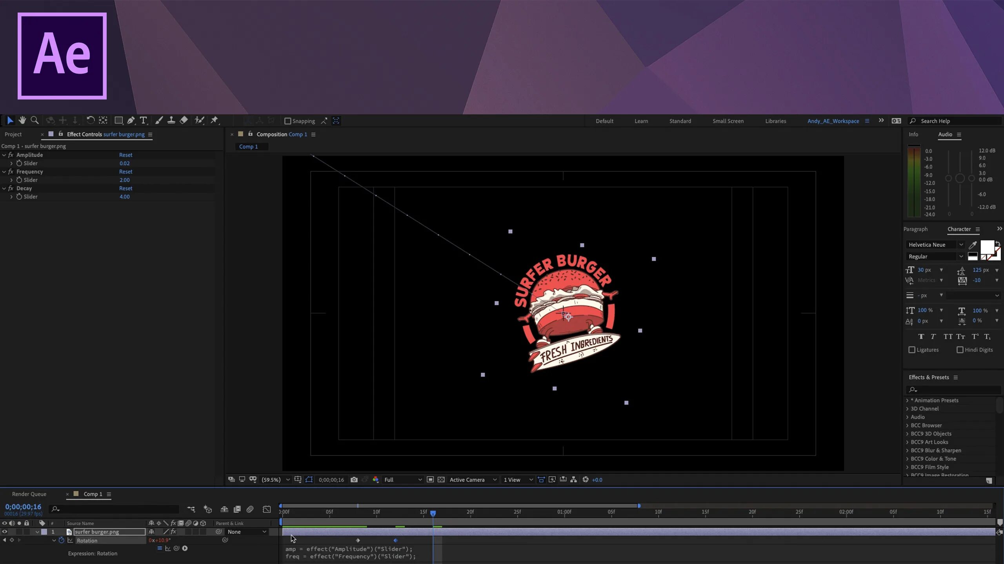Click the Search Help input field
The image size is (1004, 564).
[957, 121]
